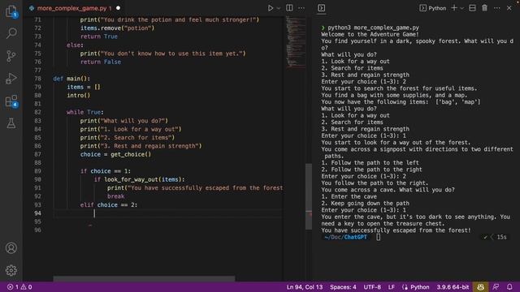Click the editor vertical scrollbar thumb
The height and width of the screenshot is (292, 520).
pos(309,196)
